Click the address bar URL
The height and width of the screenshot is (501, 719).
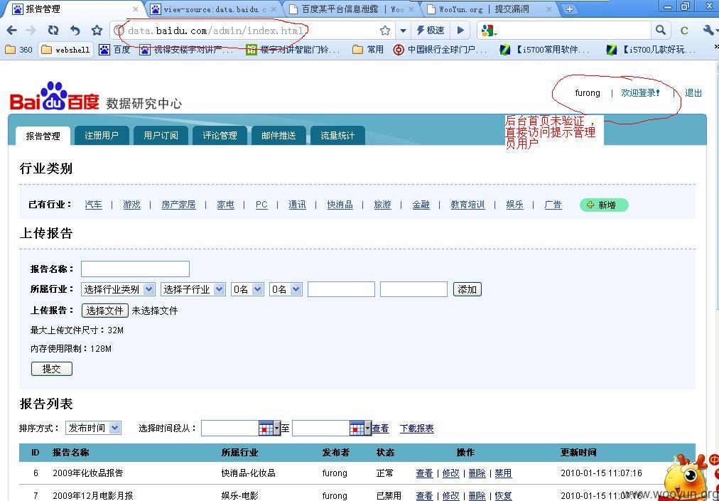click(x=215, y=31)
